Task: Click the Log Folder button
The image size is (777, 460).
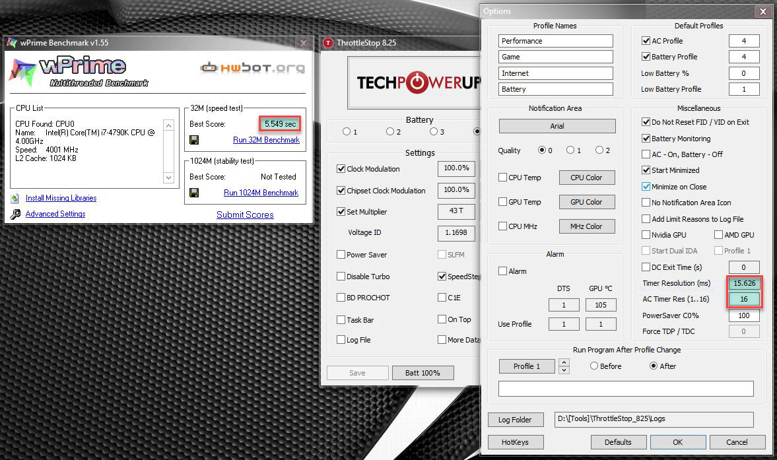Action: [x=516, y=420]
